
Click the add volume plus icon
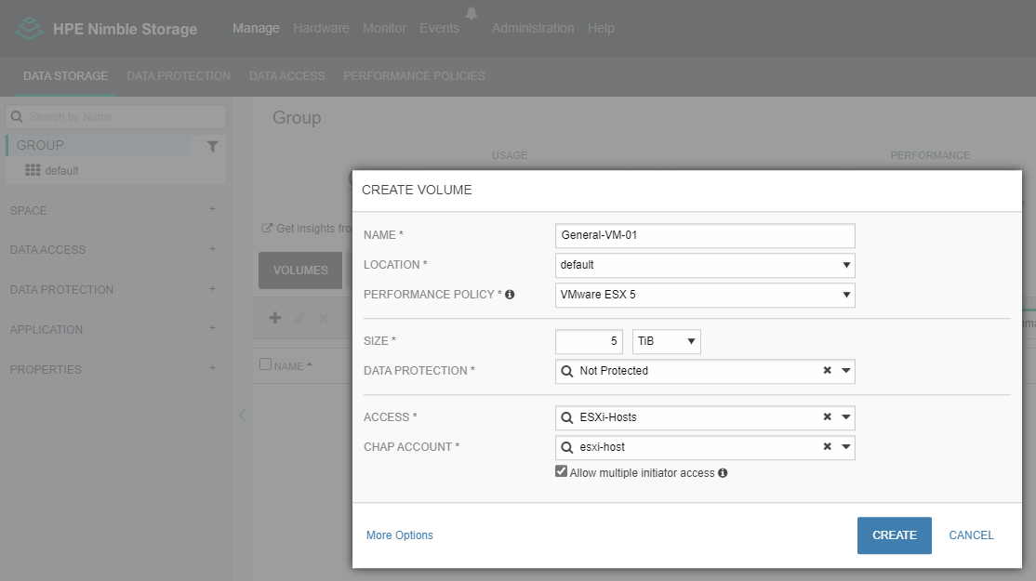(x=275, y=318)
